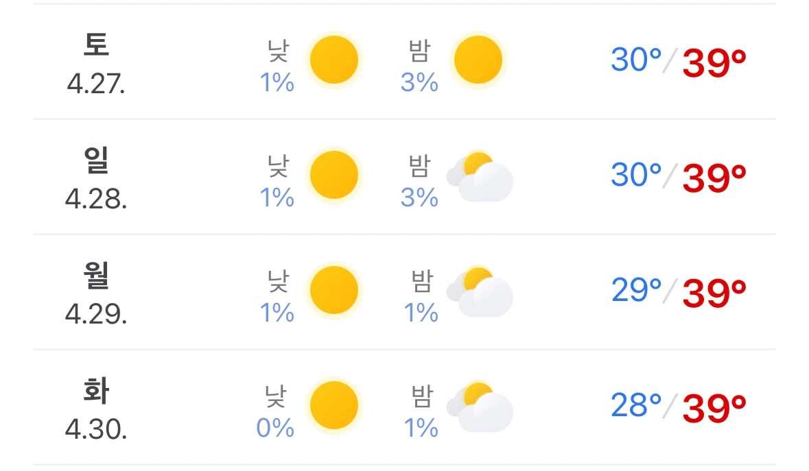Select the 토 4.27. date label
This screenshot has height=471, width=809.
point(96,64)
